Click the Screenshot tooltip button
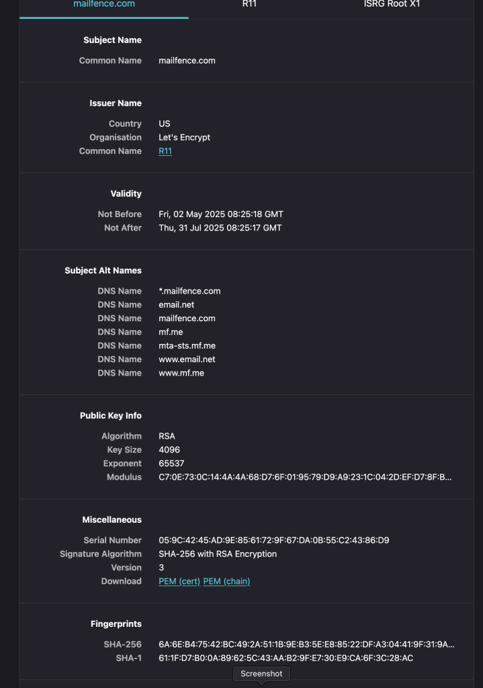 click(x=261, y=673)
